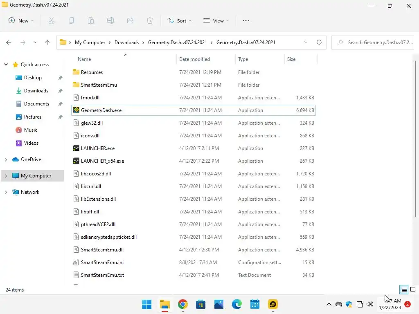This screenshot has height=314, width=419.
Task: Open Microsoft Edge from the taskbar
Action: pyautogui.click(x=237, y=304)
